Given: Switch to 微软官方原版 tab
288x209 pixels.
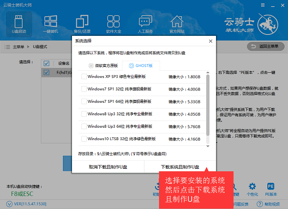Looking at the screenshot, I should [101, 66].
